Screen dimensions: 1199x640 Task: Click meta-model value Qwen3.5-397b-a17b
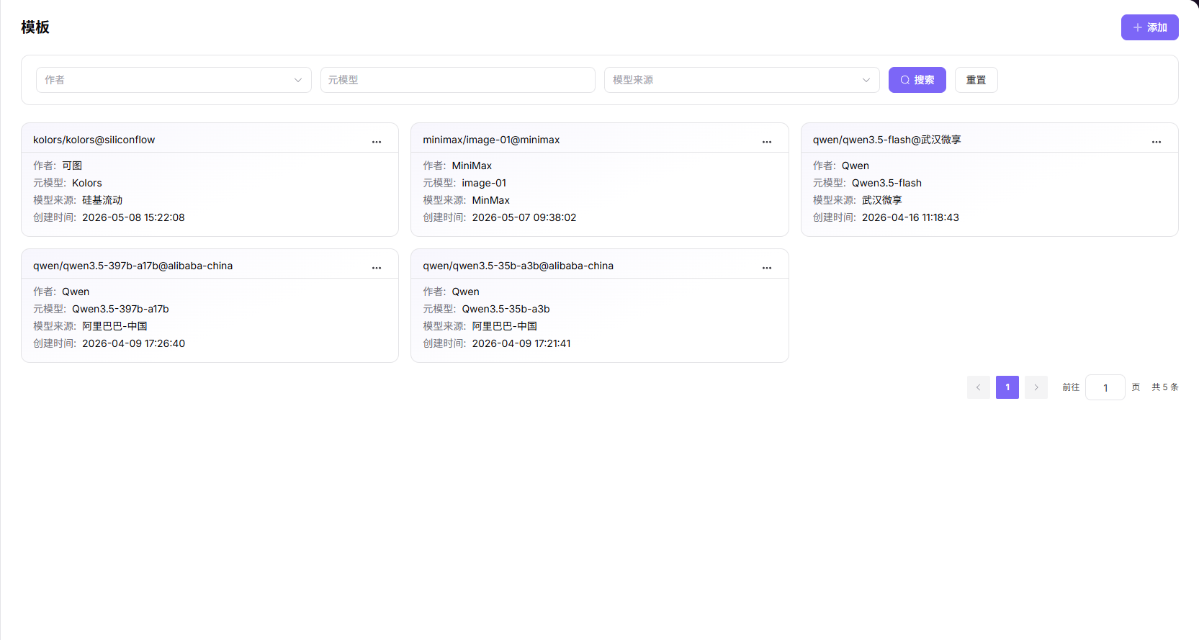tap(120, 309)
